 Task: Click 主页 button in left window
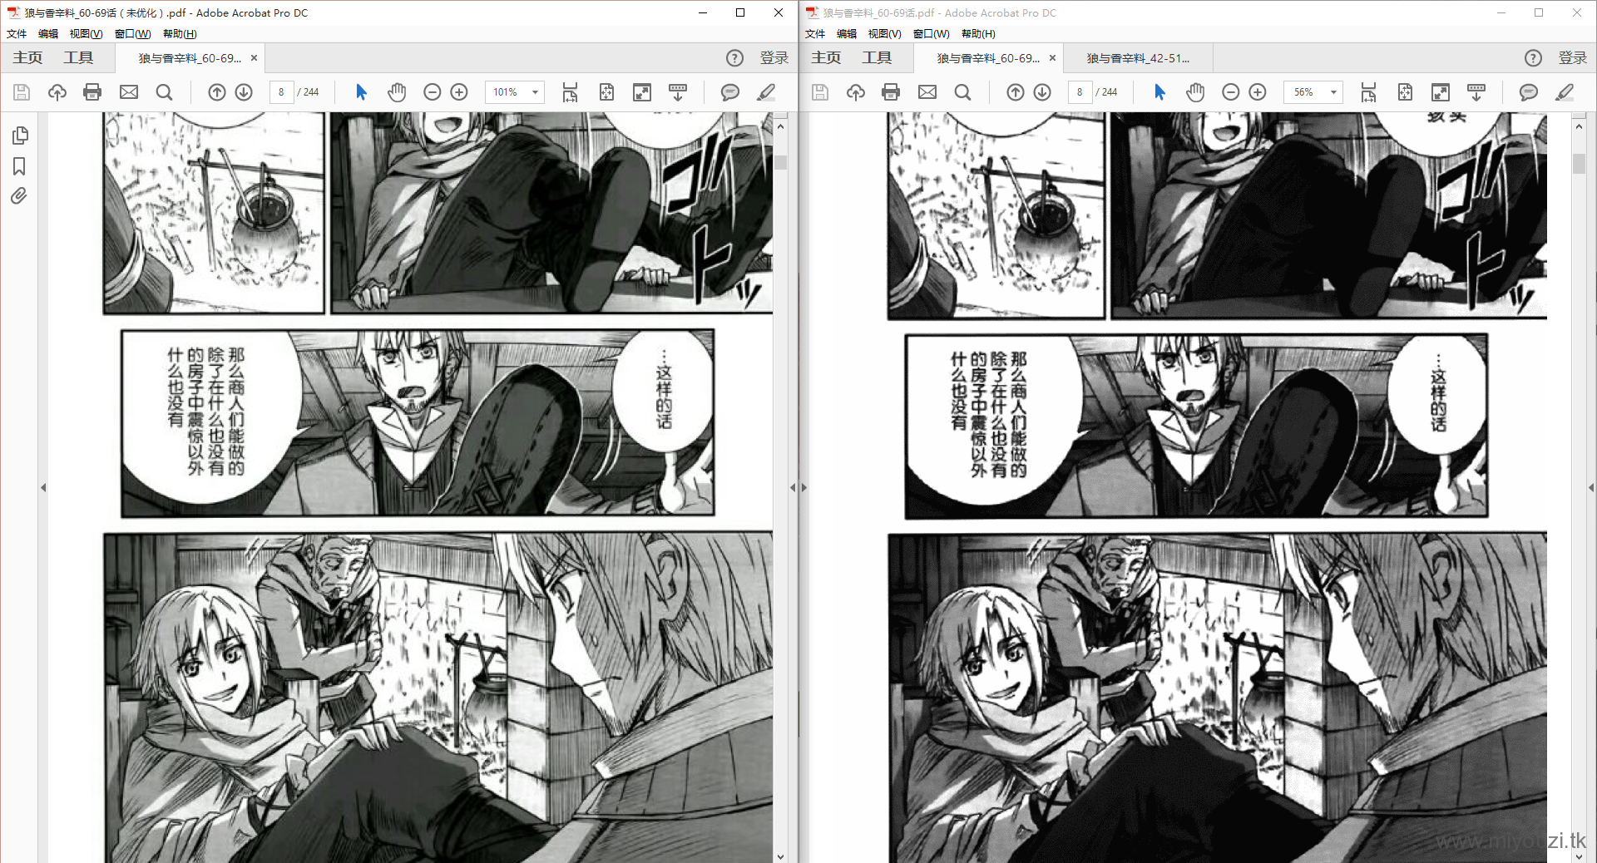pyautogui.click(x=27, y=58)
